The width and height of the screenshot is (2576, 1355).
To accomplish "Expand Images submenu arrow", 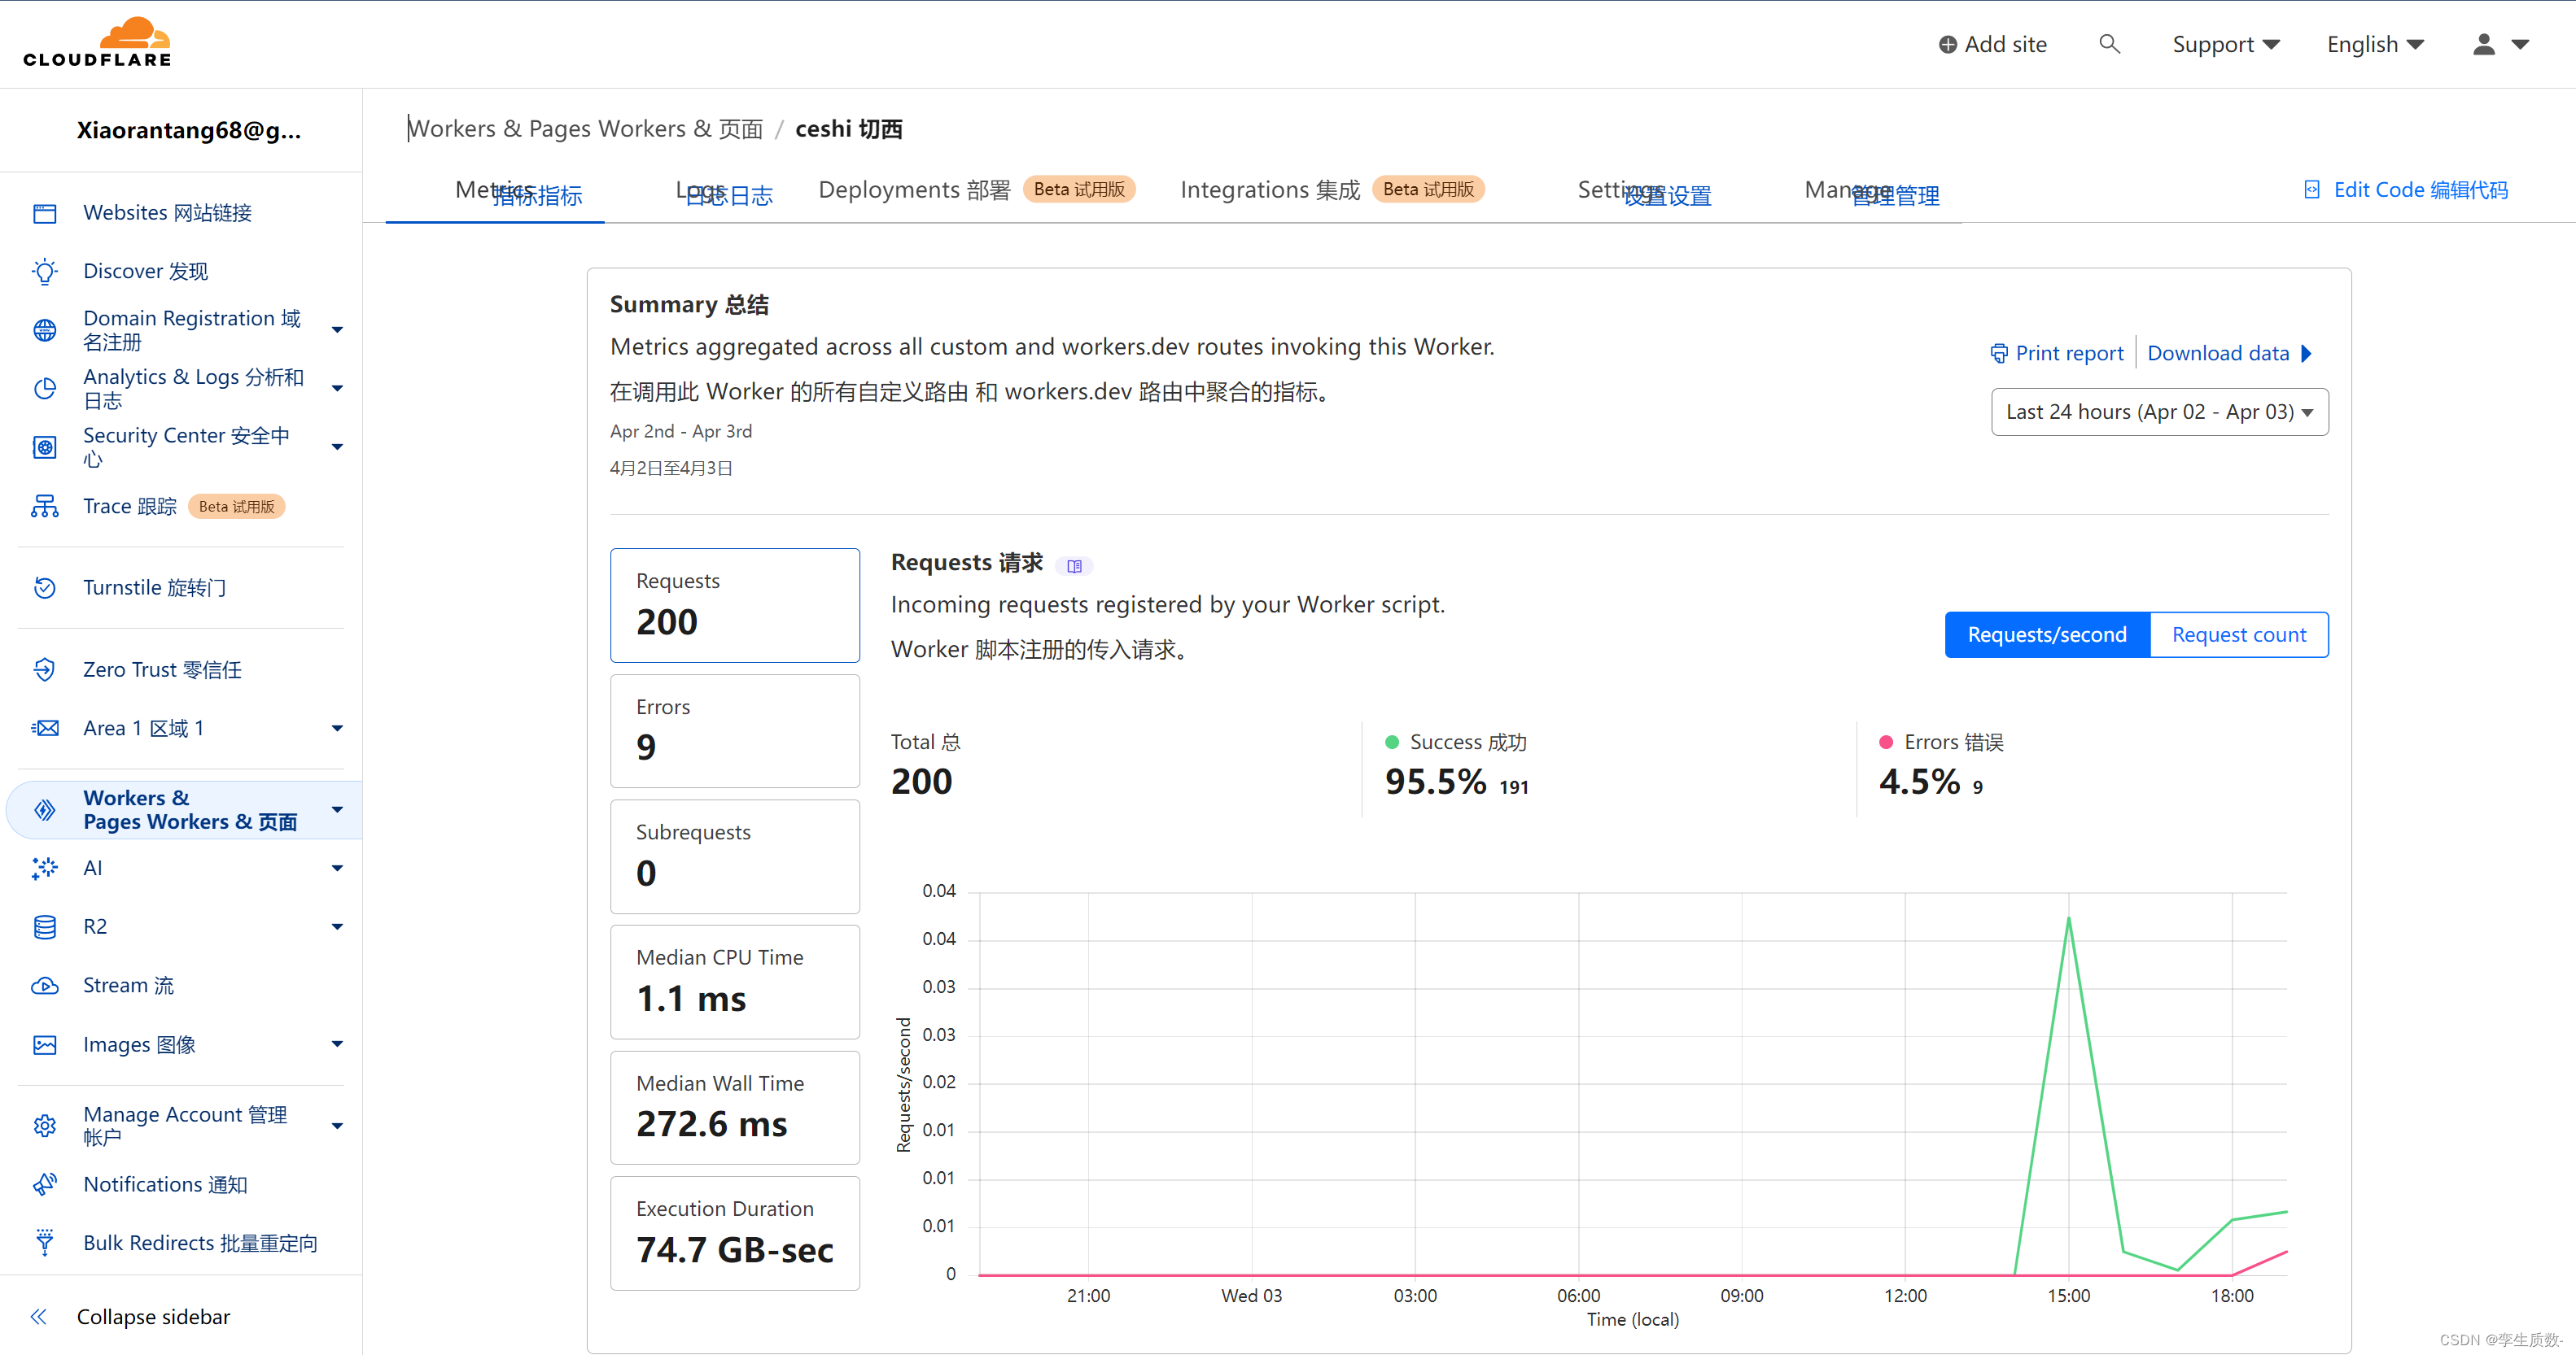I will tap(337, 1044).
